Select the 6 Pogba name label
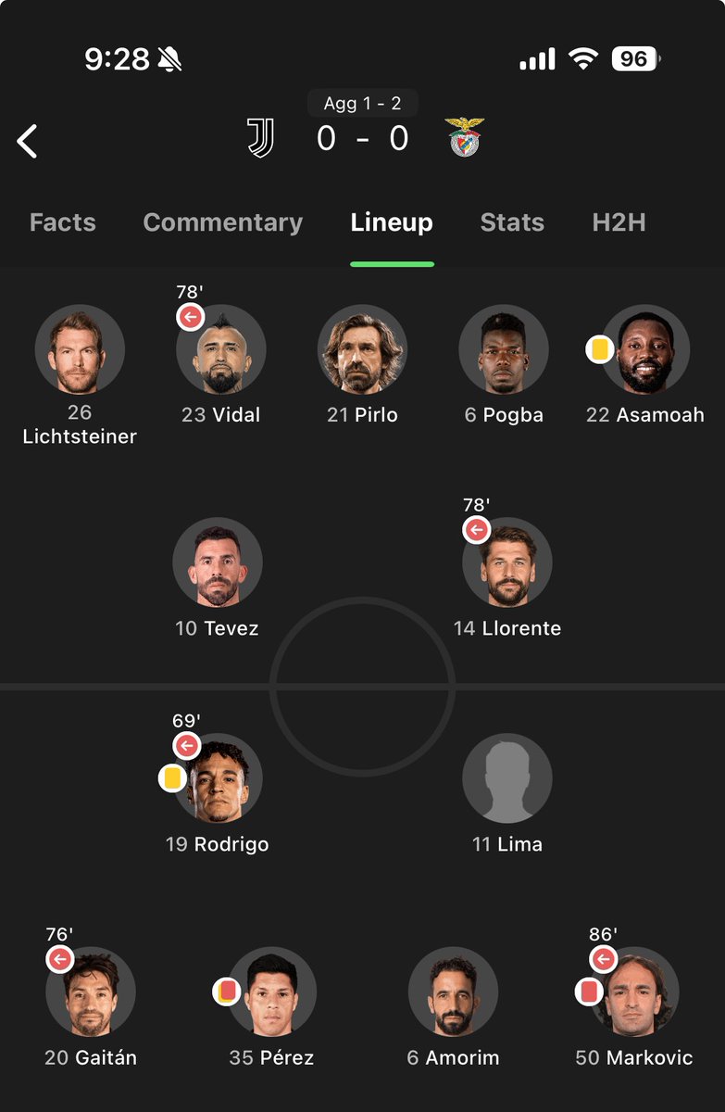Image resolution: width=725 pixels, height=1112 pixels. 503,414
